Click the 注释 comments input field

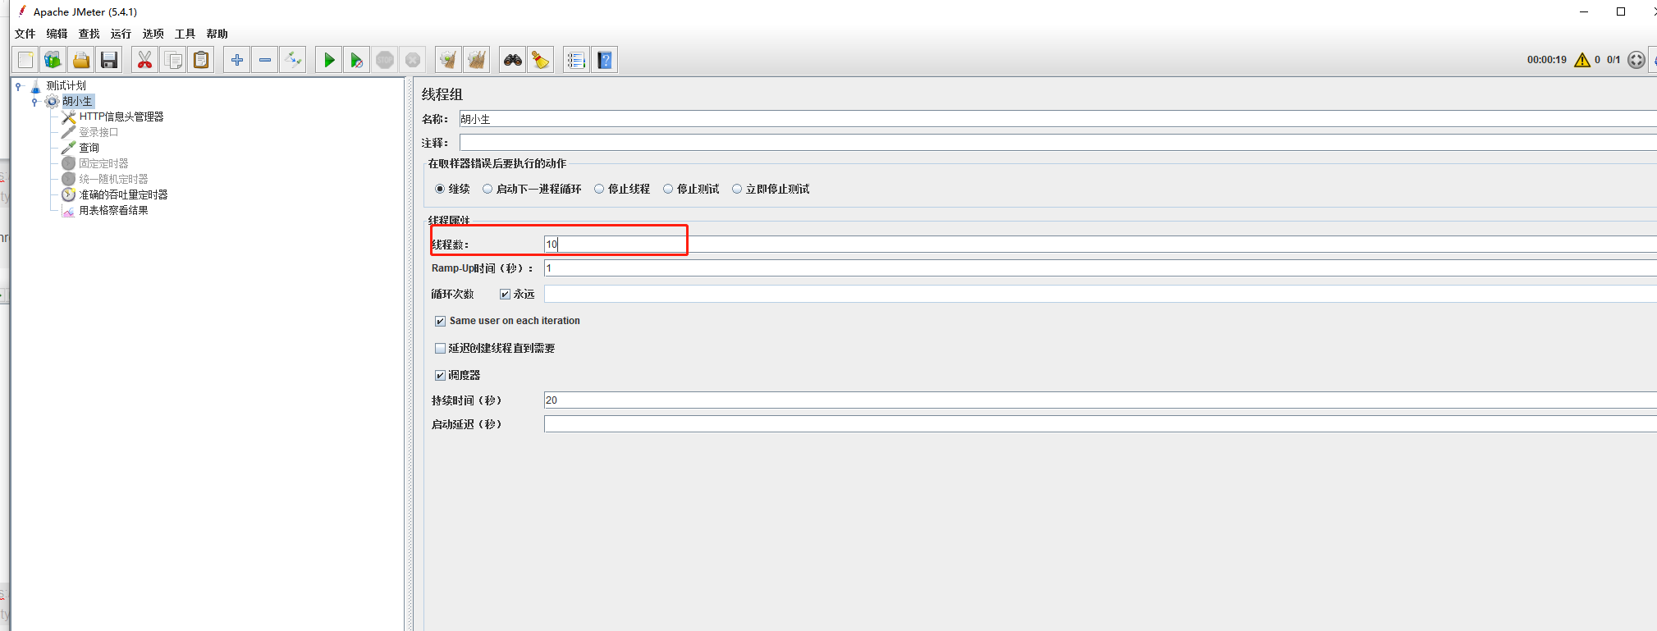1057,143
